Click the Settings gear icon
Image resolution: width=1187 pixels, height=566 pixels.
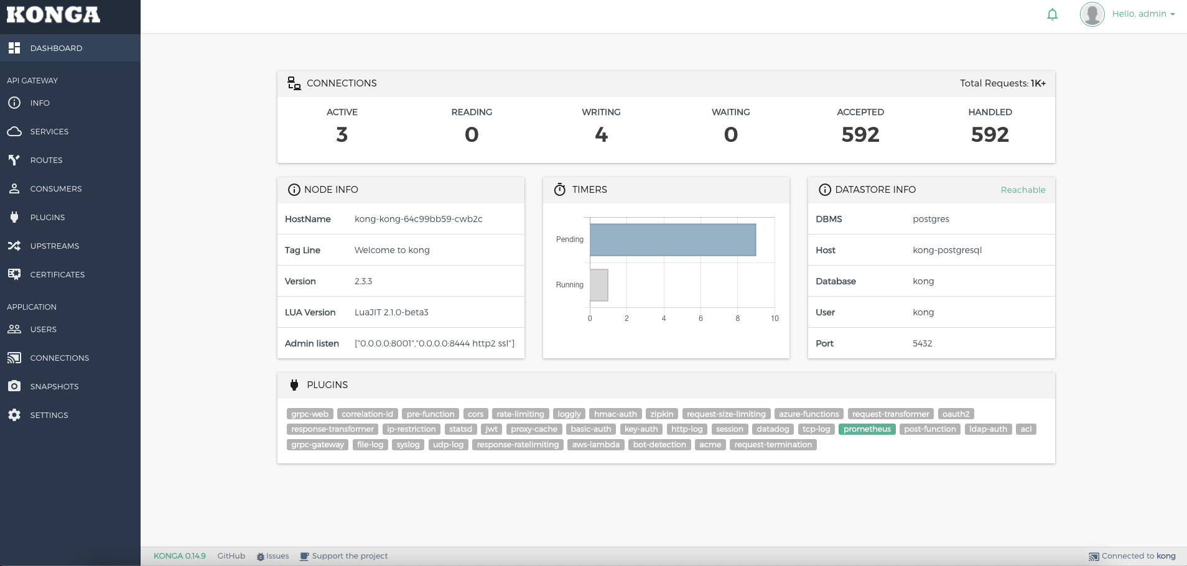[14, 415]
